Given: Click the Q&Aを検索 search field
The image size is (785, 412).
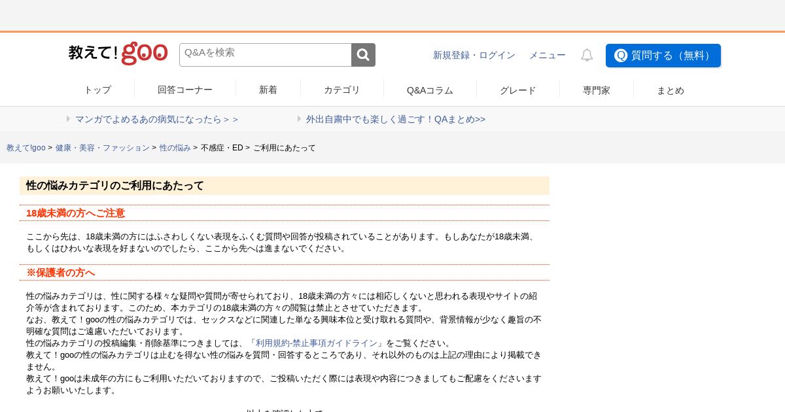Looking at the screenshot, I should coord(266,55).
